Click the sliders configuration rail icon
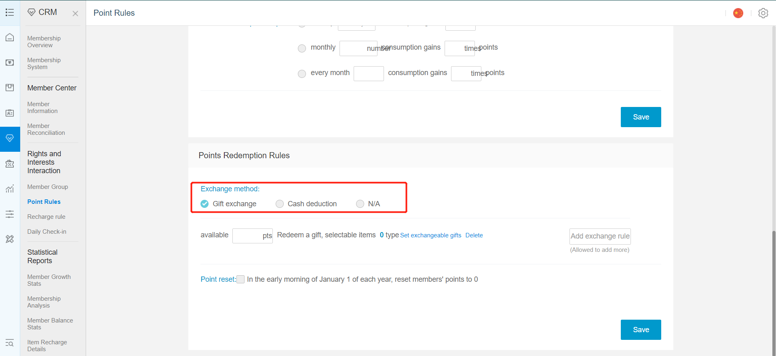The height and width of the screenshot is (356, 776). [10, 214]
